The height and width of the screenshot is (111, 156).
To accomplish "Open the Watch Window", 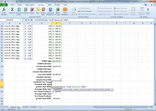I will [x=133, y=11].
